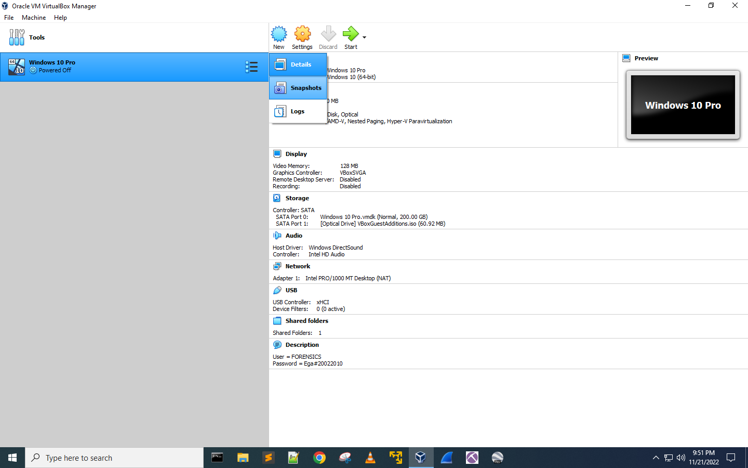Launch Notepad++ from the taskbar
Screen dimensions: 748x468
293,458
